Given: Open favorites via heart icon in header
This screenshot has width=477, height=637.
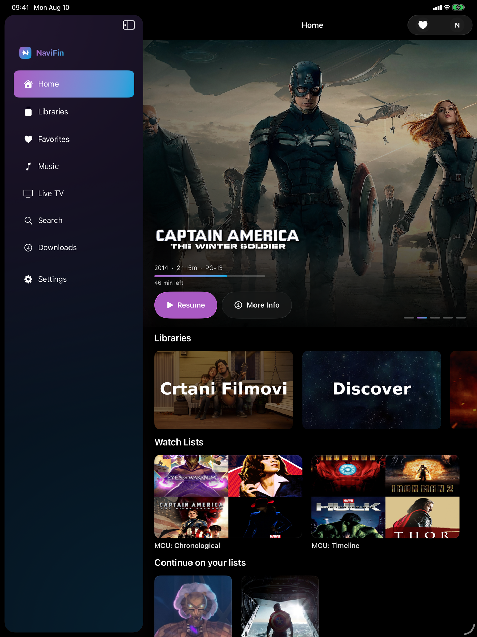Looking at the screenshot, I should [x=423, y=25].
